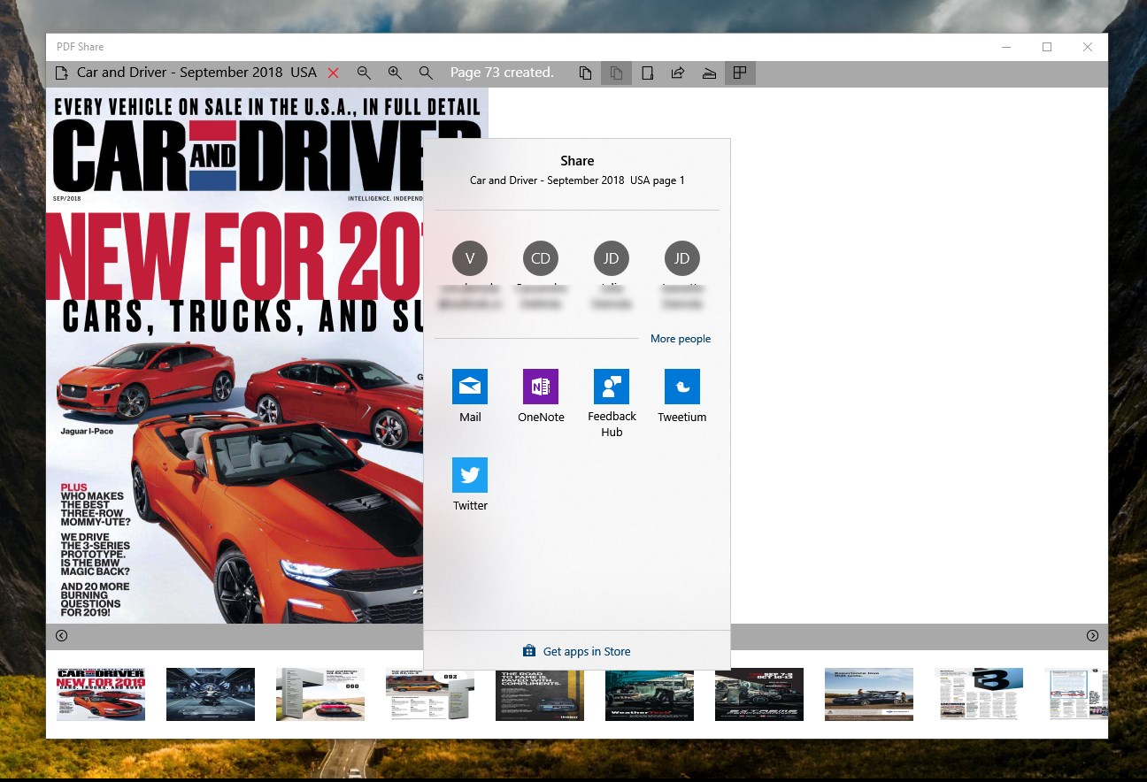Open Get apps in Store link
The image size is (1147, 782).
587,652
